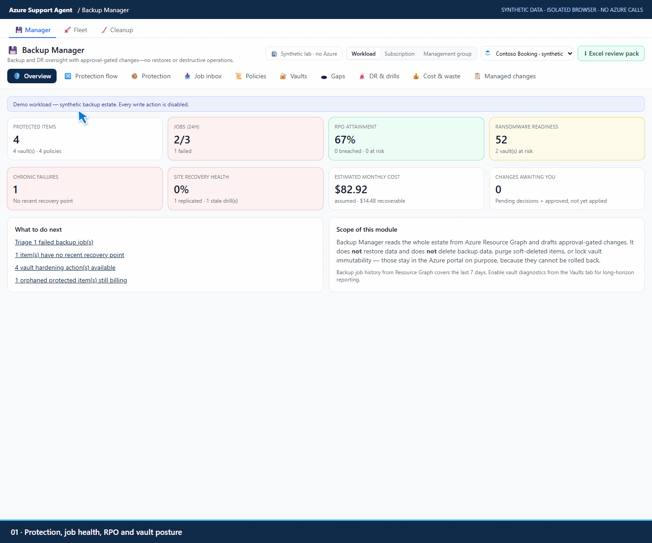Click the Protection package box icon
The width and height of the screenshot is (652, 543).
(x=134, y=76)
